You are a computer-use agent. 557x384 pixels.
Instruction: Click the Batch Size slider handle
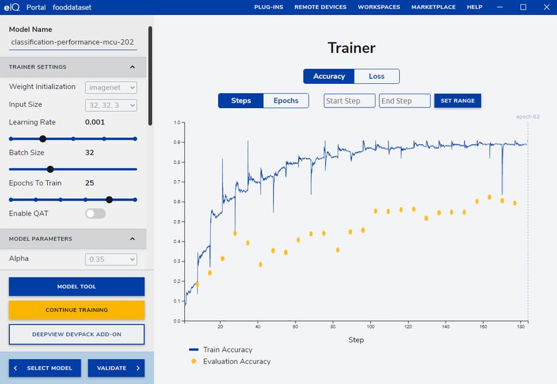point(50,170)
